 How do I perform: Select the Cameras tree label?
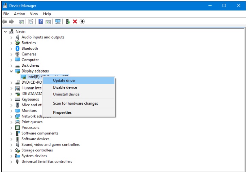pos(29,54)
